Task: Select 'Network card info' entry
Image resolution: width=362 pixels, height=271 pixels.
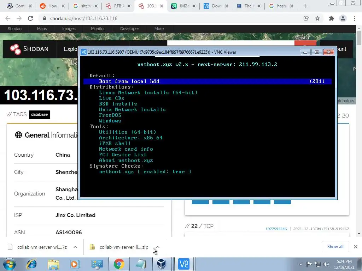Action: [x=126, y=149]
